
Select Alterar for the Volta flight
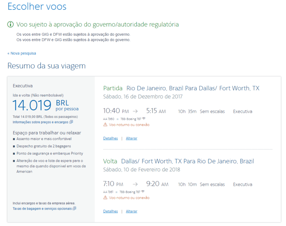click(x=131, y=211)
